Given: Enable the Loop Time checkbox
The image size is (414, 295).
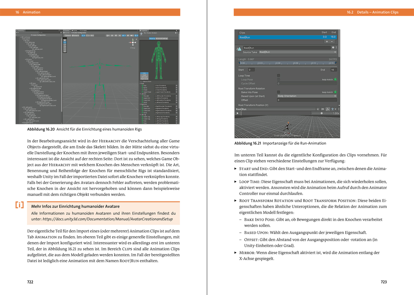Looking at the screenshot, I should coord(278,76).
